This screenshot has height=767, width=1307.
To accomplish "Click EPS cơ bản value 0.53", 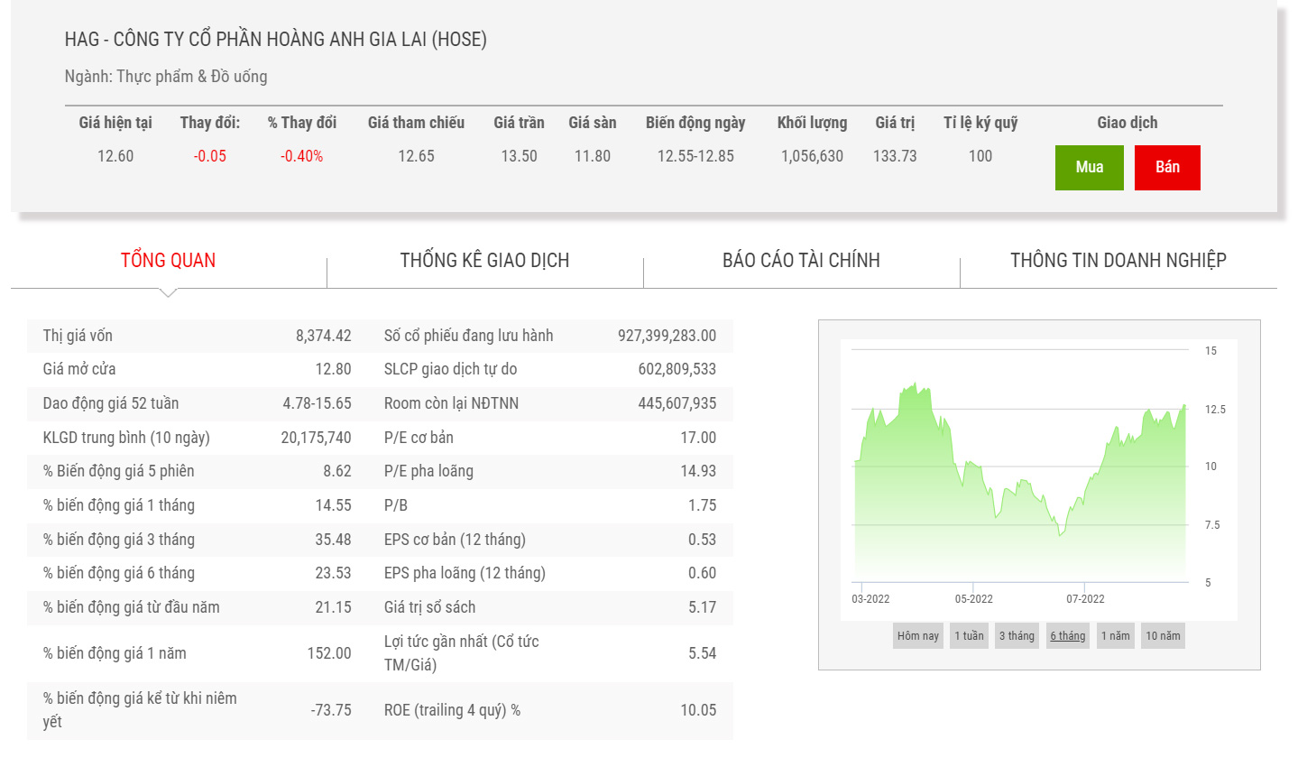I will pyautogui.click(x=702, y=540).
